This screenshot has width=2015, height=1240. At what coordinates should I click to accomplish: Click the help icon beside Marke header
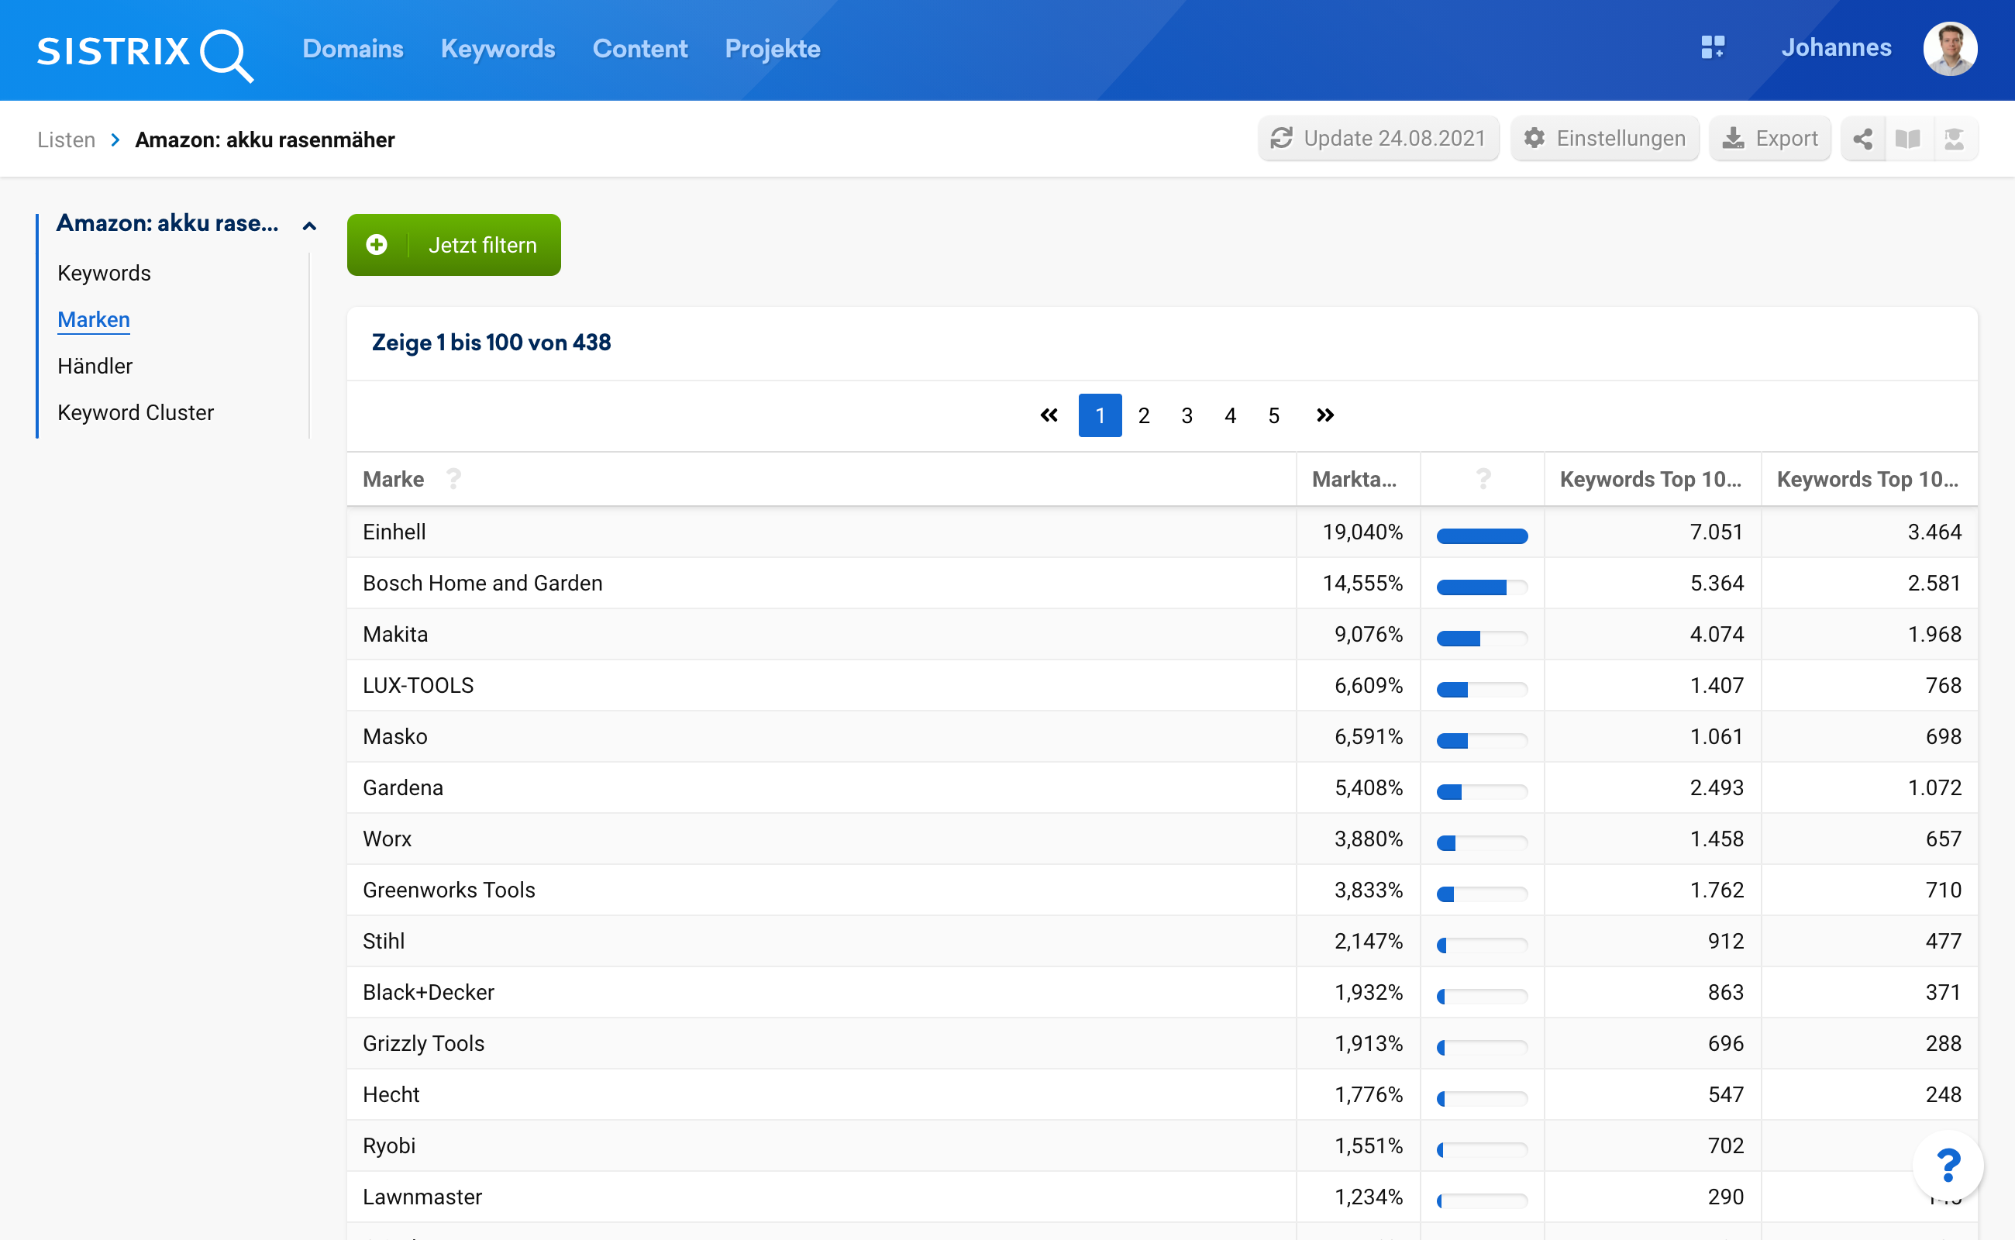[453, 479]
